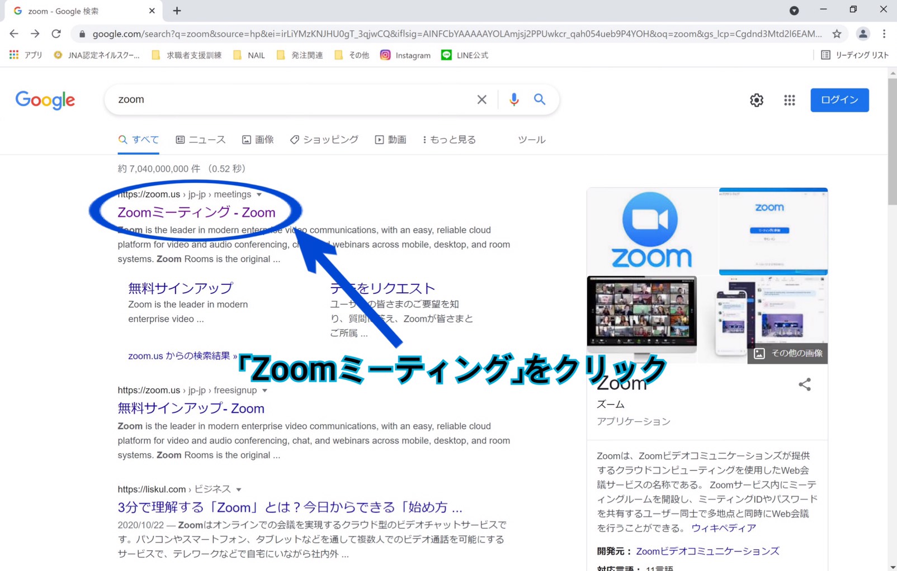897x571 pixels.
Task: Click the その他の画像 thumbnail overlay
Action: (x=787, y=353)
